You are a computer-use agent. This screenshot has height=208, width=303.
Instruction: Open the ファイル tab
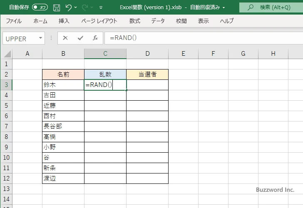(x=14, y=21)
